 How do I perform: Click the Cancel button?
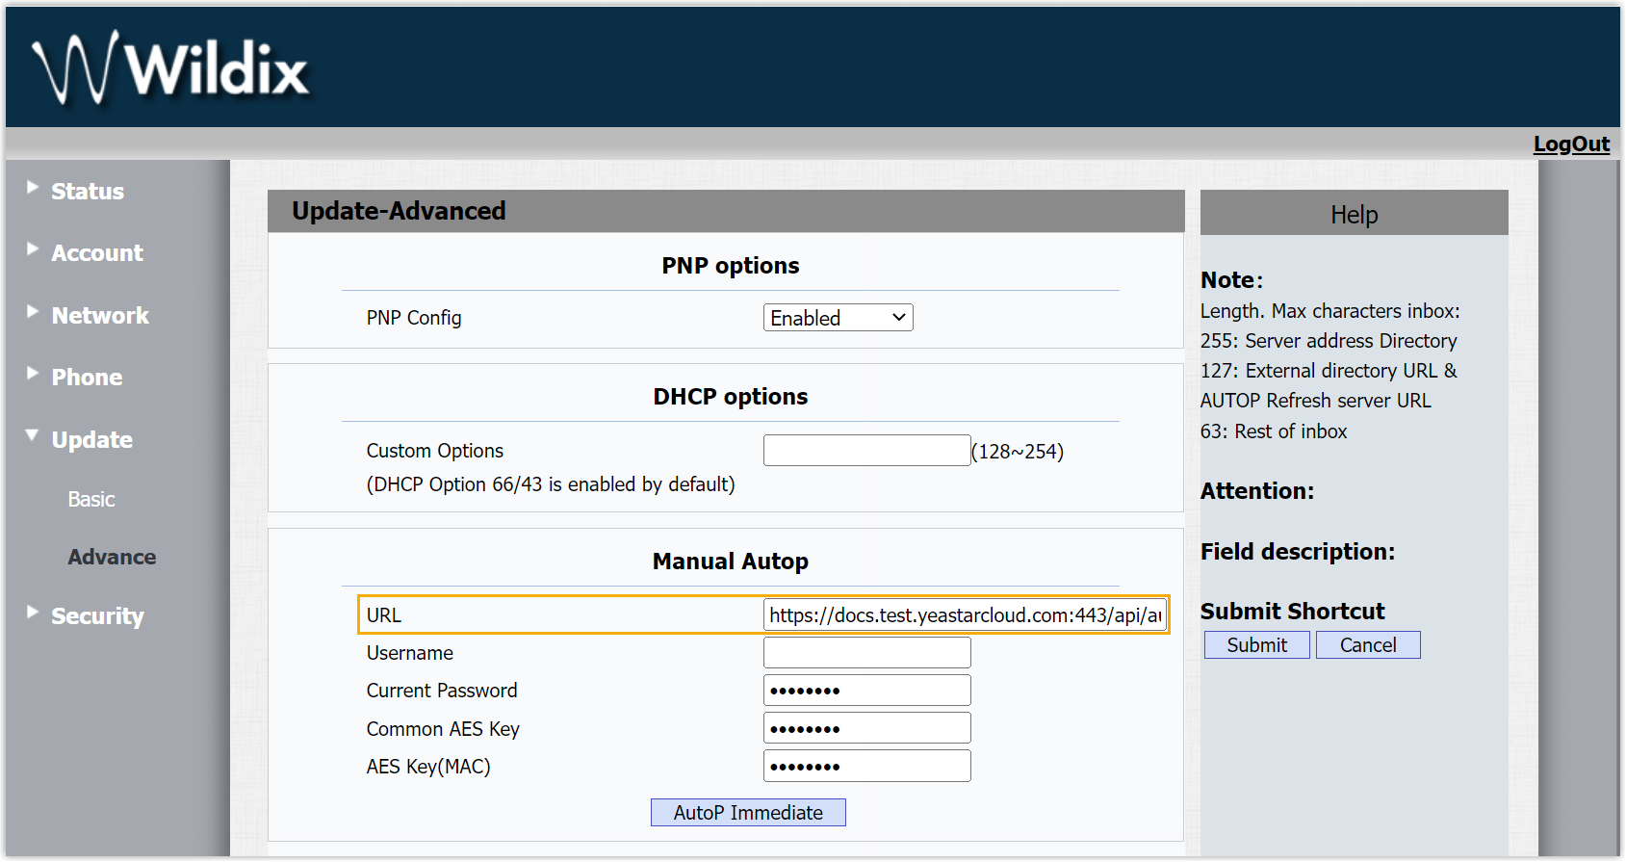pyautogui.click(x=1367, y=645)
